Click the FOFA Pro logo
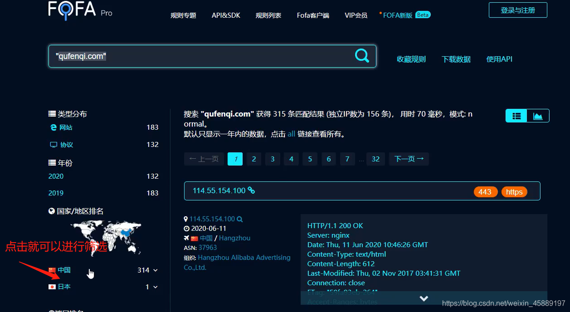This screenshot has width=570, height=312. [80, 10]
